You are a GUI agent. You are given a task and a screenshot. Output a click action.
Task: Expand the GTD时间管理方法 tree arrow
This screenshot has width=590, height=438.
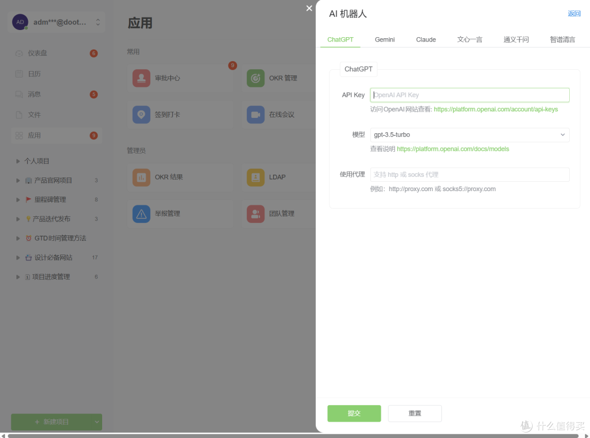point(17,238)
